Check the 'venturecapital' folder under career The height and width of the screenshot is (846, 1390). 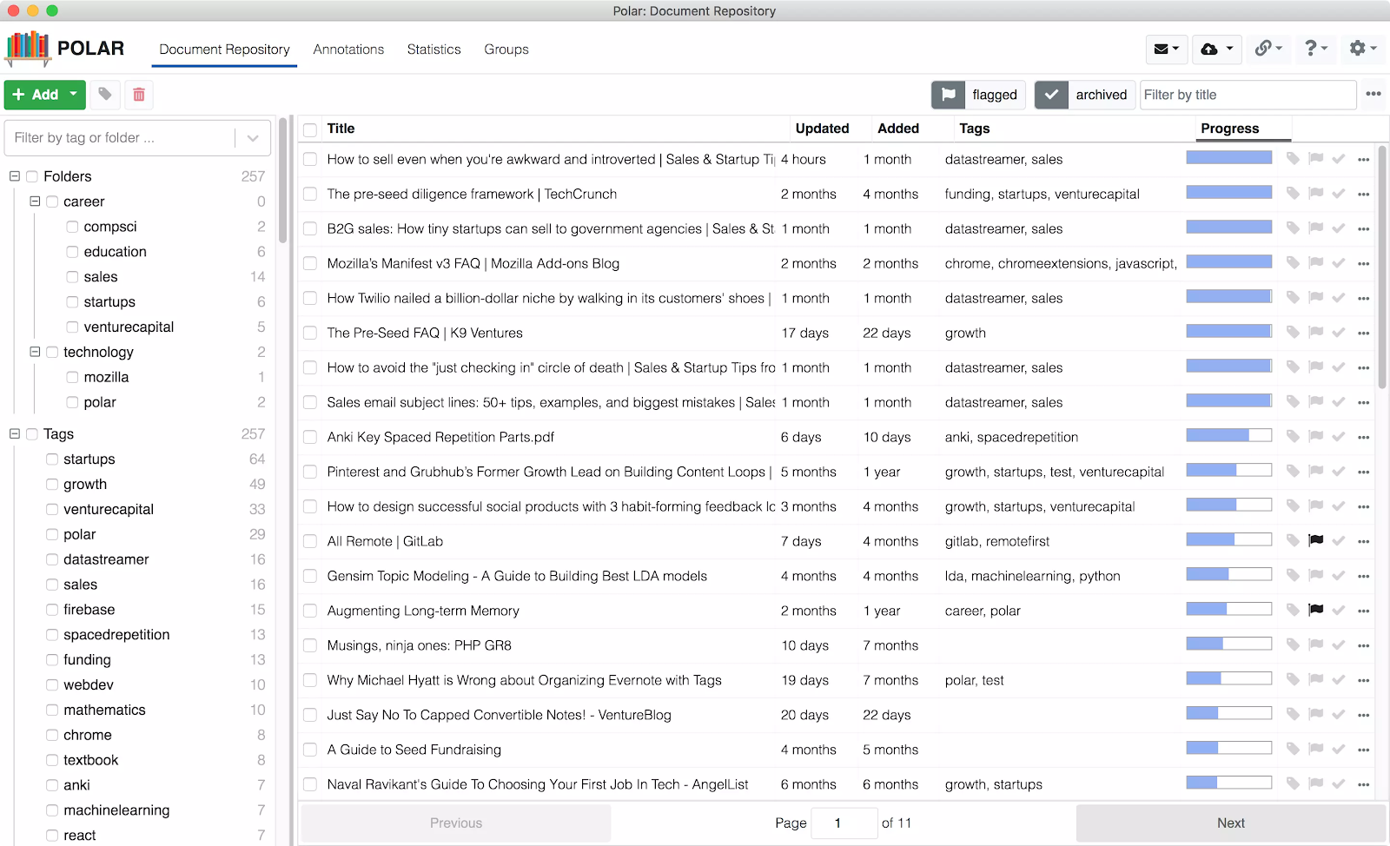coord(72,327)
